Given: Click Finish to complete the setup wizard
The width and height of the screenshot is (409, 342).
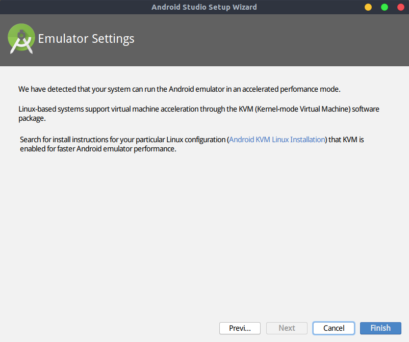Looking at the screenshot, I should [380, 328].
